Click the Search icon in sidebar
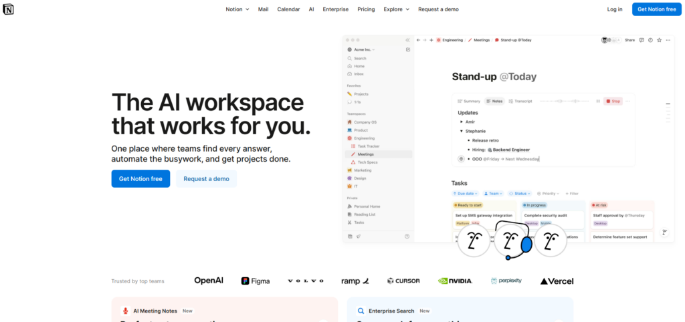Screen dimensions: 685x322 350,58
